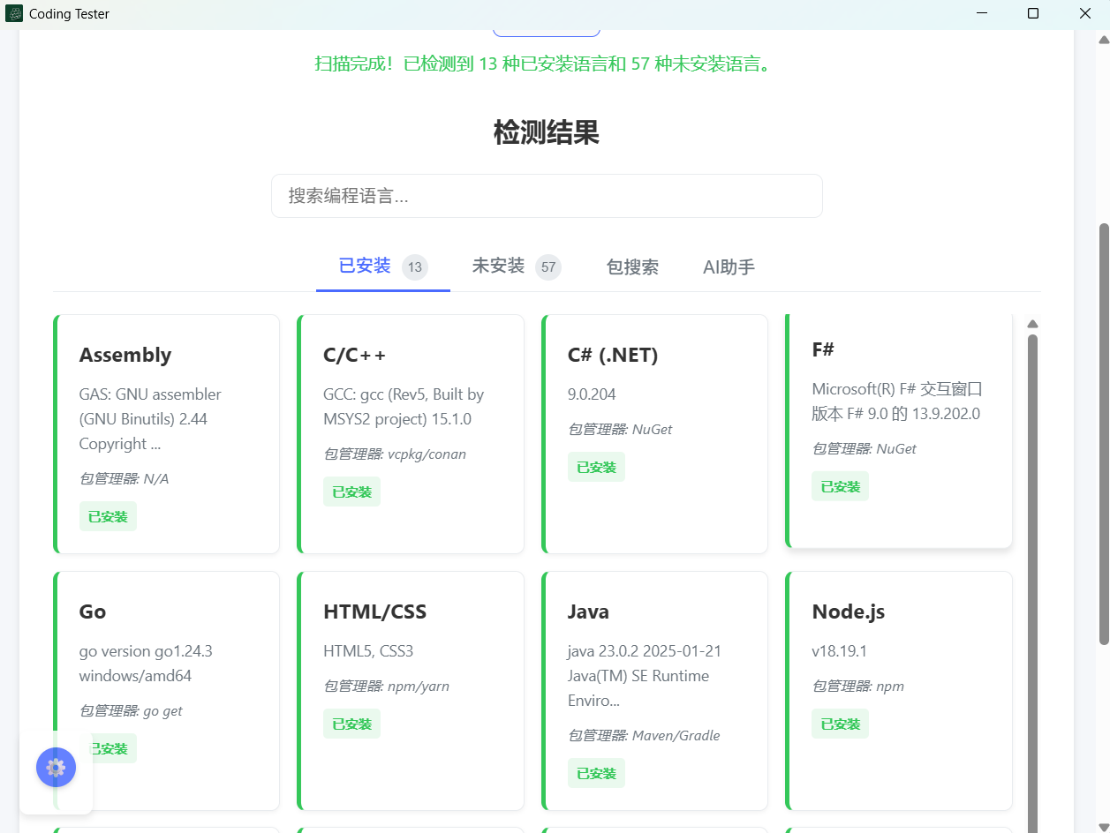Click the search programming languages input field

[547, 196]
